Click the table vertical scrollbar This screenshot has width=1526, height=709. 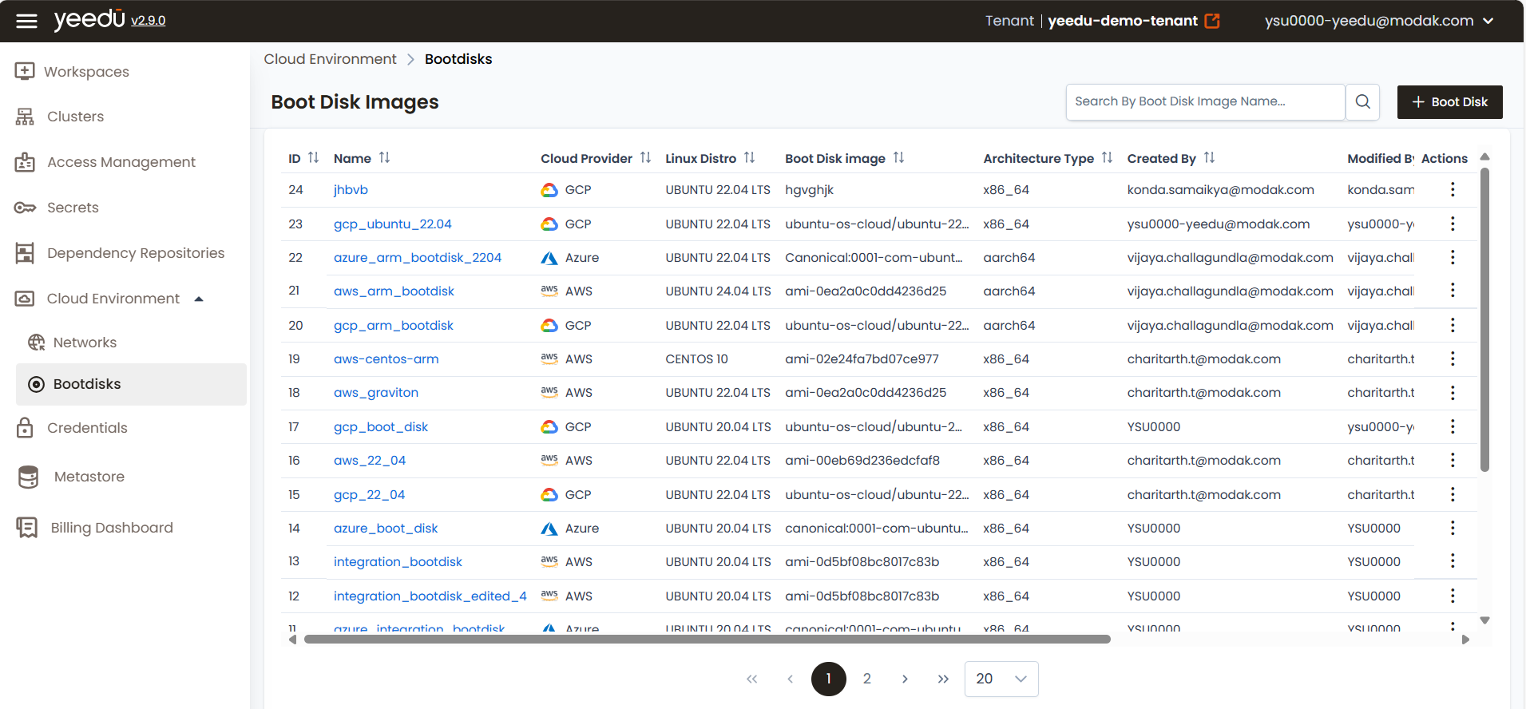tap(1484, 319)
